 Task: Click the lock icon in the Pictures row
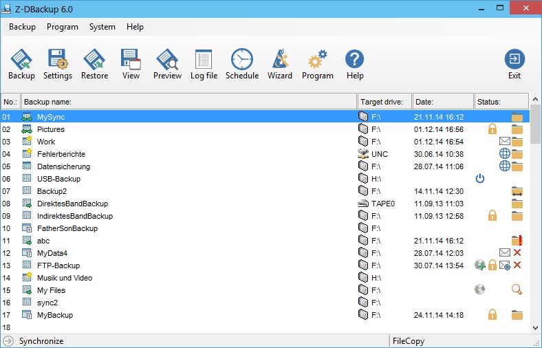(492, 129)
